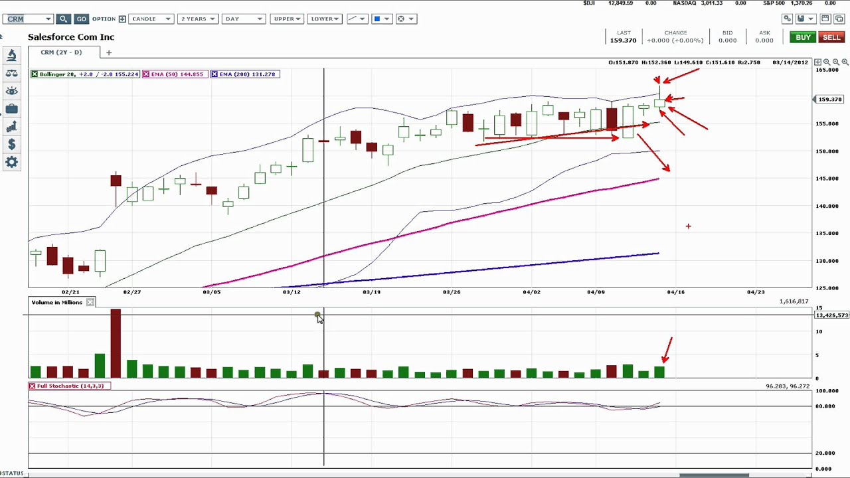This screenshot has height=478, width=850.
Task: Click the CHANGE +0.000 value
Action: [675, 40]
